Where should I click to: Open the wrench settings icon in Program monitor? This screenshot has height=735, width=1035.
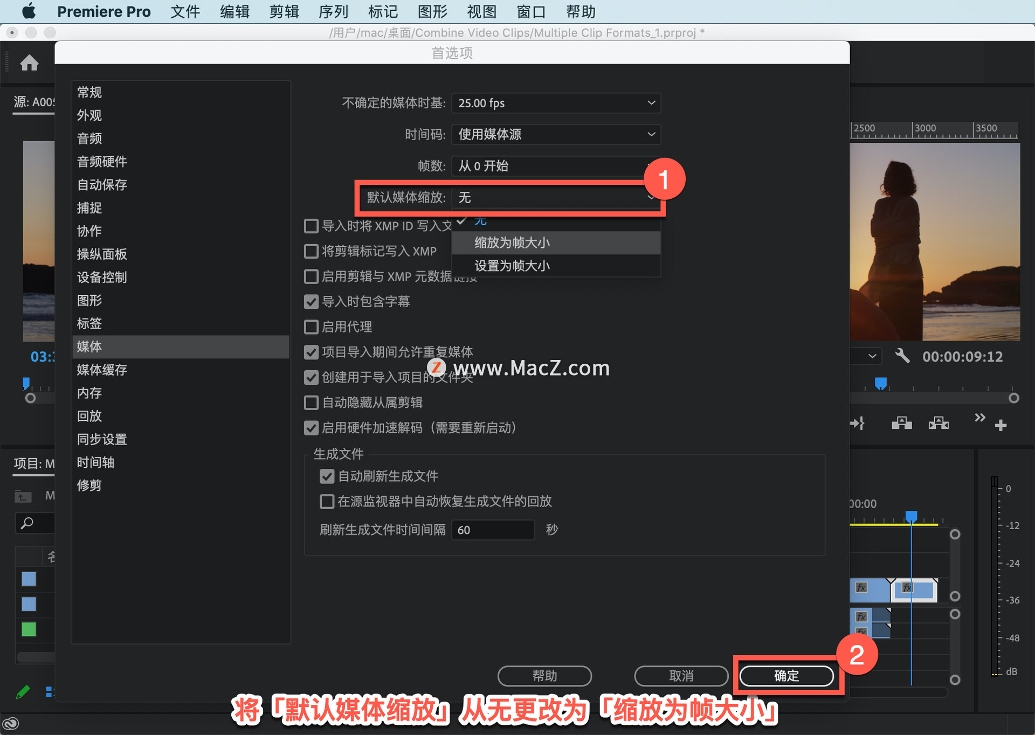(x=902, y=356)
